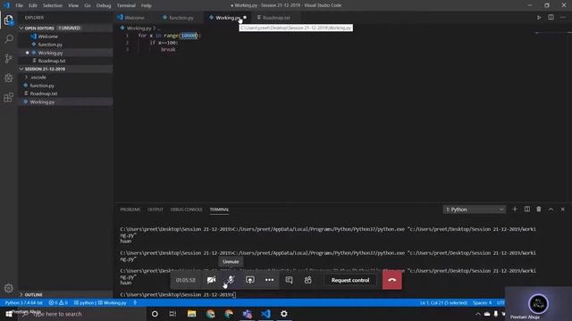Open errors and warnings count in status bar
Viewport: 572px width, 321px height.
(58, 303)
